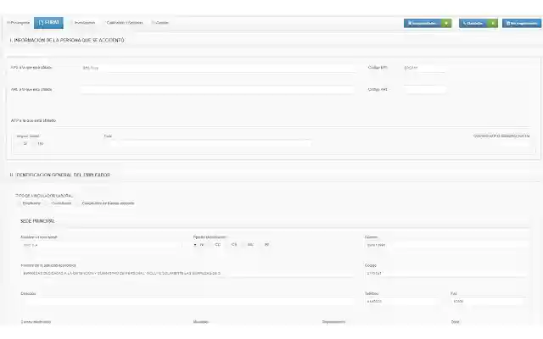Click the Dirección input field
Screen dimensions: 543x339
(x=187, y=302)
